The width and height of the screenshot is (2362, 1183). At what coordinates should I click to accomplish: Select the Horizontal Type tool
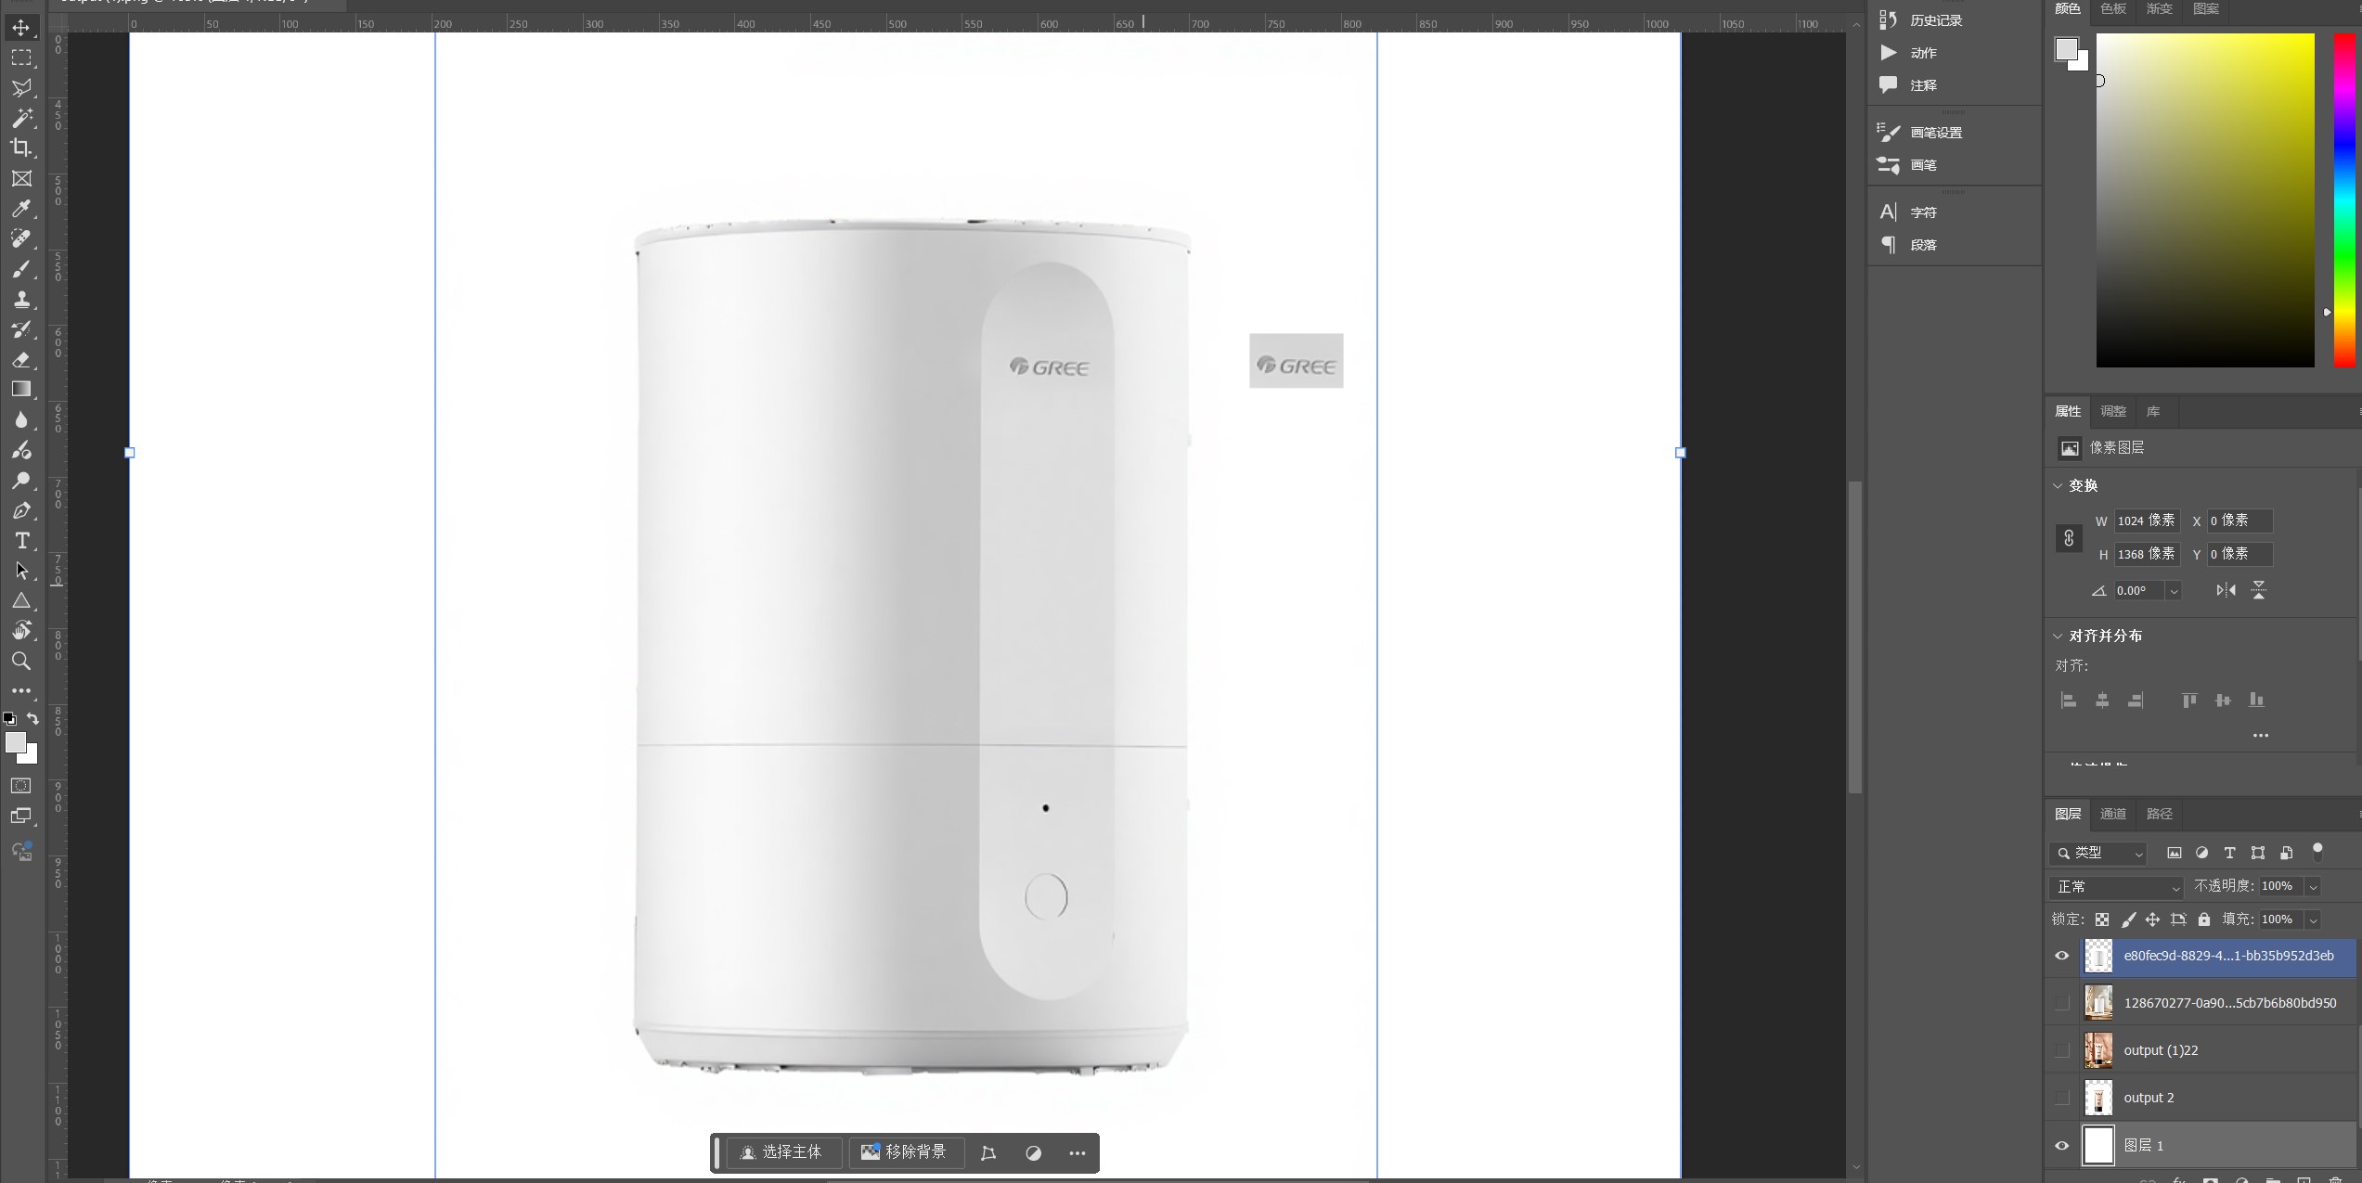coord(20,541)
